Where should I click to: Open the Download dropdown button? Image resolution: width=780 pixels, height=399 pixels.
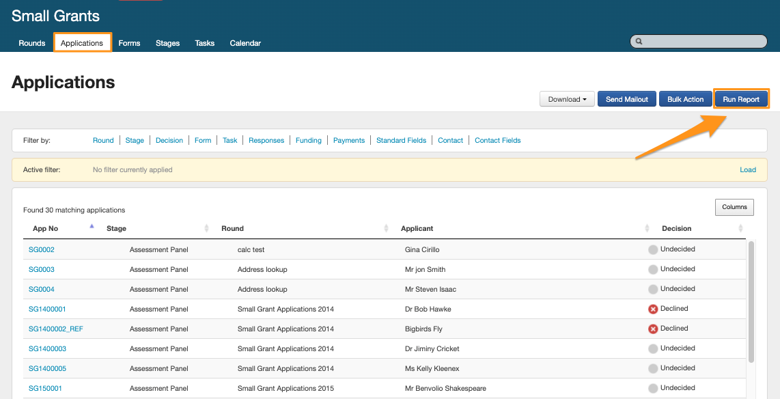tap(567, 99)
